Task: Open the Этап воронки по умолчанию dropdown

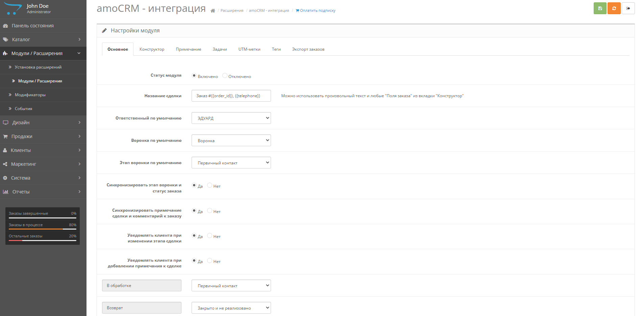Action: [231, 163]
